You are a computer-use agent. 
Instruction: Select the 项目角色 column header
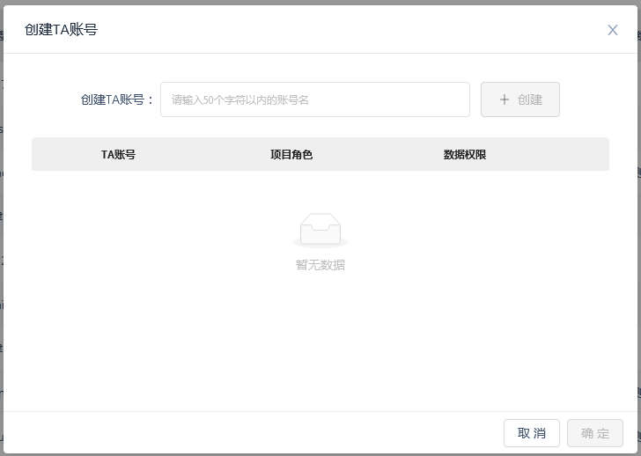pyautogui.click(x=291, y=154)
